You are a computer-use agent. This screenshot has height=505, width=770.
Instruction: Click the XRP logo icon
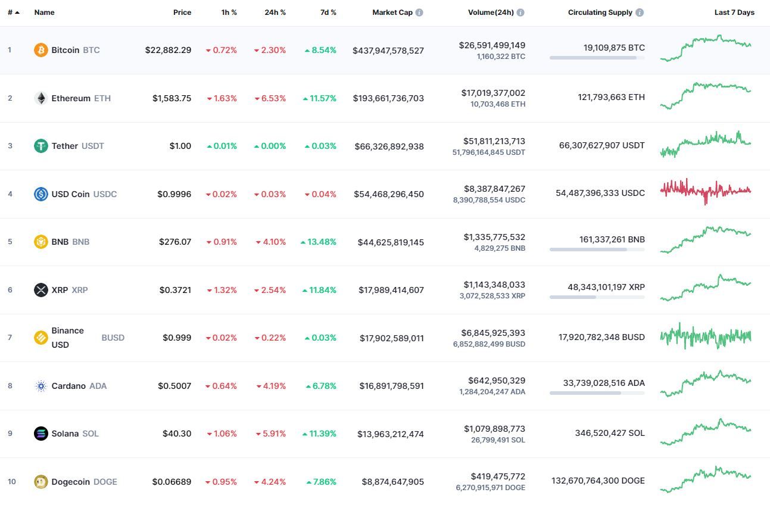coord(40,290)
